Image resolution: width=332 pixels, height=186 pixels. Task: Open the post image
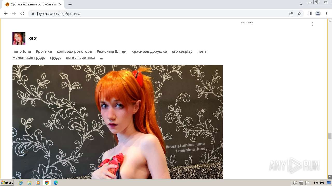(117, 122)
